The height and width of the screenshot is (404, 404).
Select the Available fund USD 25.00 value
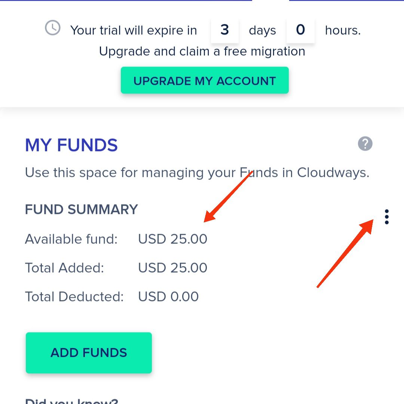172,239
